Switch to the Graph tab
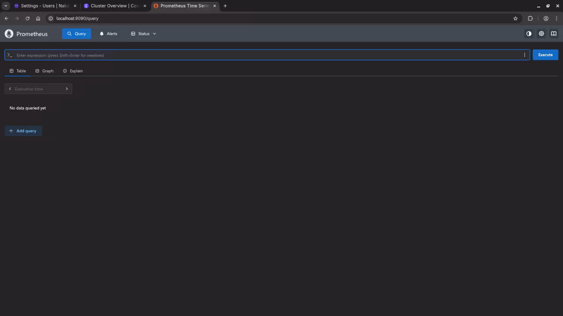The image size is (563, 316). tap(44, 71)
